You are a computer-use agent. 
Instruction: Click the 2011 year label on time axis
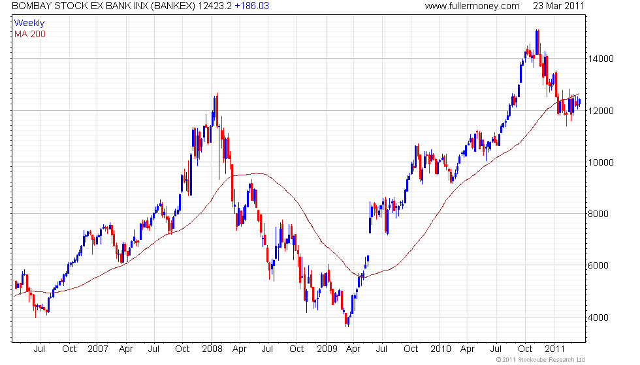(x=554, y=349)
